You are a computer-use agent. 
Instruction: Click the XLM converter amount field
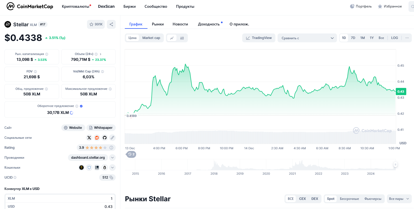60,198
